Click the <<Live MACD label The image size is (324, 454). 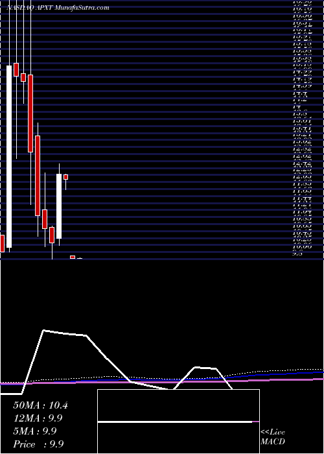273,437
